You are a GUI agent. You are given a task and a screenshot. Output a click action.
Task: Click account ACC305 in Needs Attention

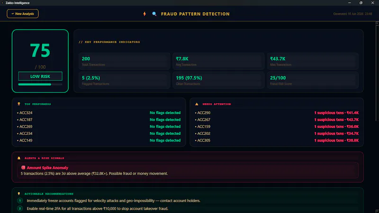[204, 140]
